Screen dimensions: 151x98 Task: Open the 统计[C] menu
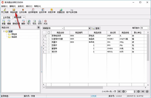(x=29, y=6)
